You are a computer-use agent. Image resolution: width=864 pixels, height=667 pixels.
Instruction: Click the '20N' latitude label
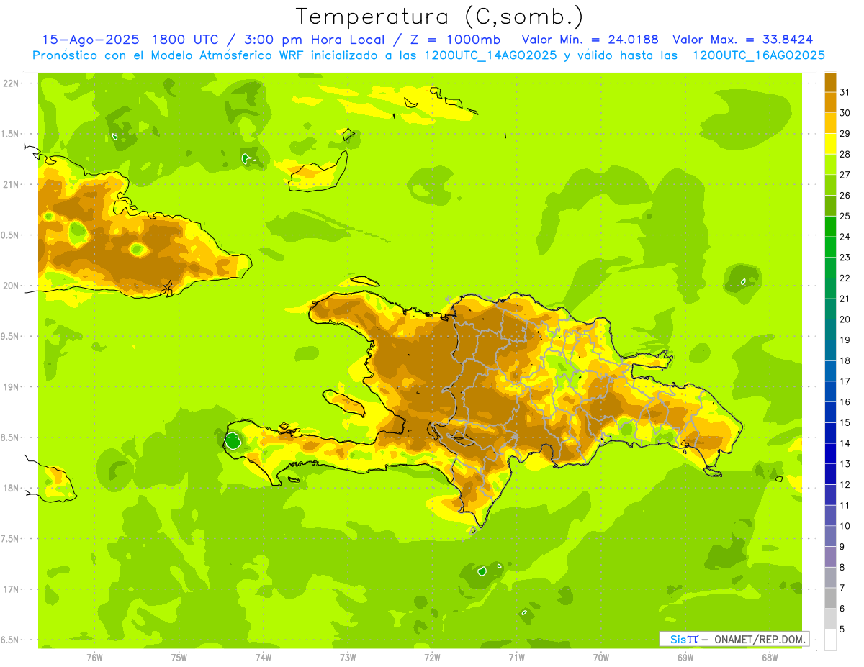coord(11,286)
